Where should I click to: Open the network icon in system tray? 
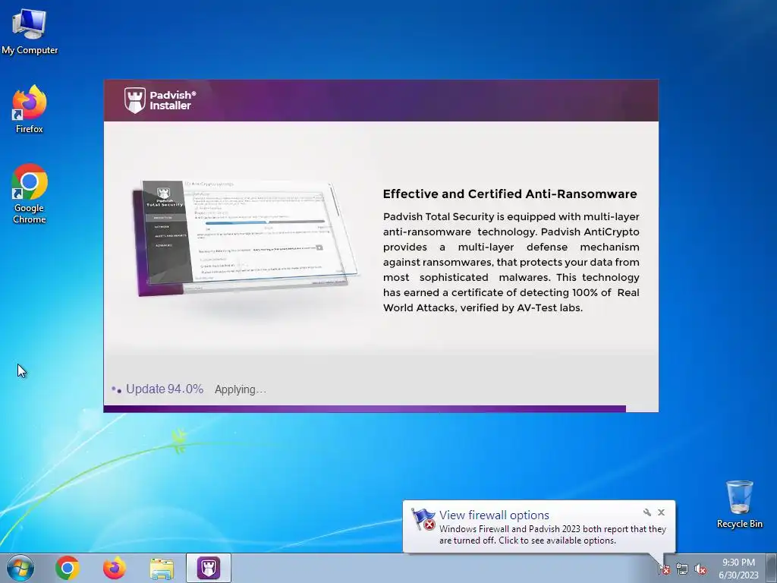(x=682, y=569)
